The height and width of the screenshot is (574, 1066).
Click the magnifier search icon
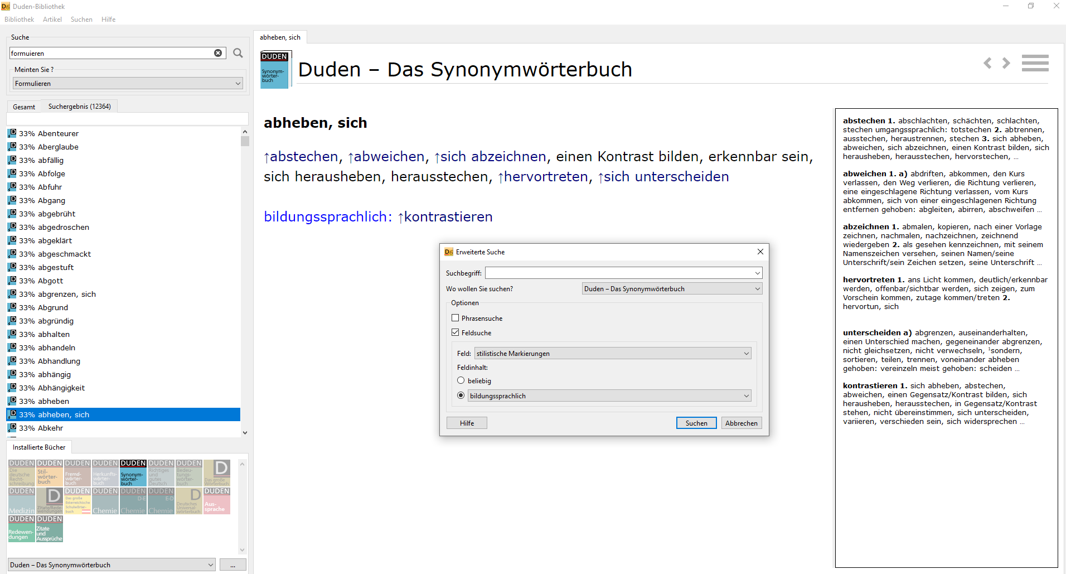[x=238, y=53]
